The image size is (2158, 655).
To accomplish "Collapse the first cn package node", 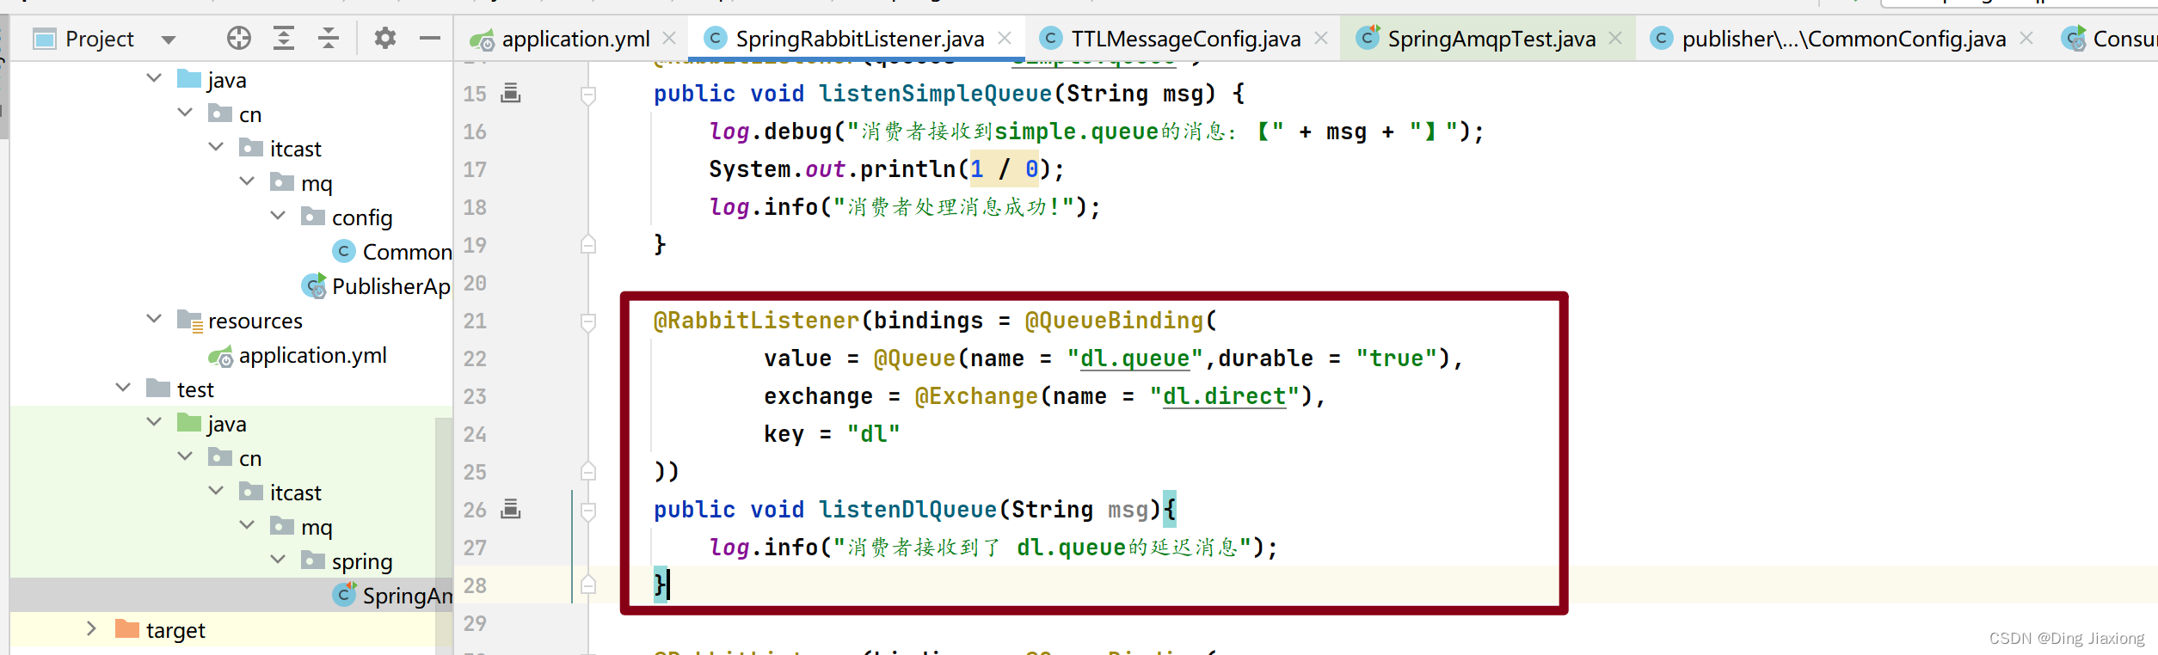I will (x=185, y=113).
